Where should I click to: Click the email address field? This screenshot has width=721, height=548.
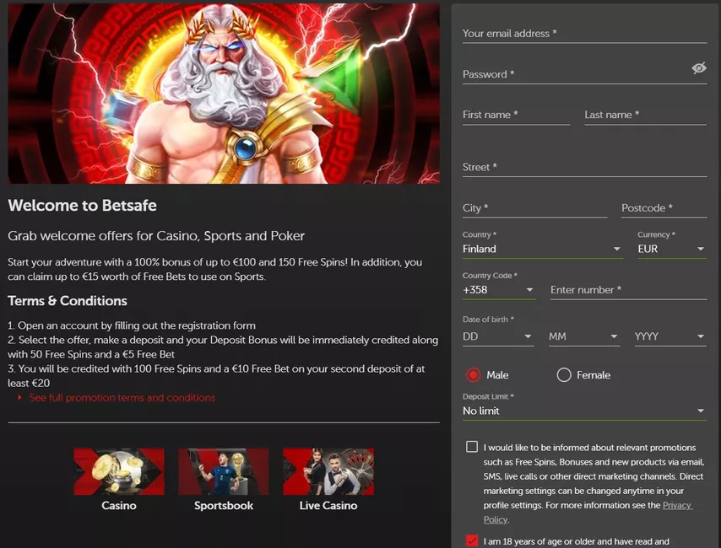pos(584,34)
